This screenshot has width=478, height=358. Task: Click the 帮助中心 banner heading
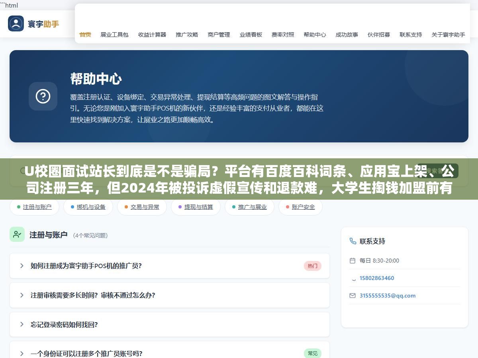(x=96, y=79)
